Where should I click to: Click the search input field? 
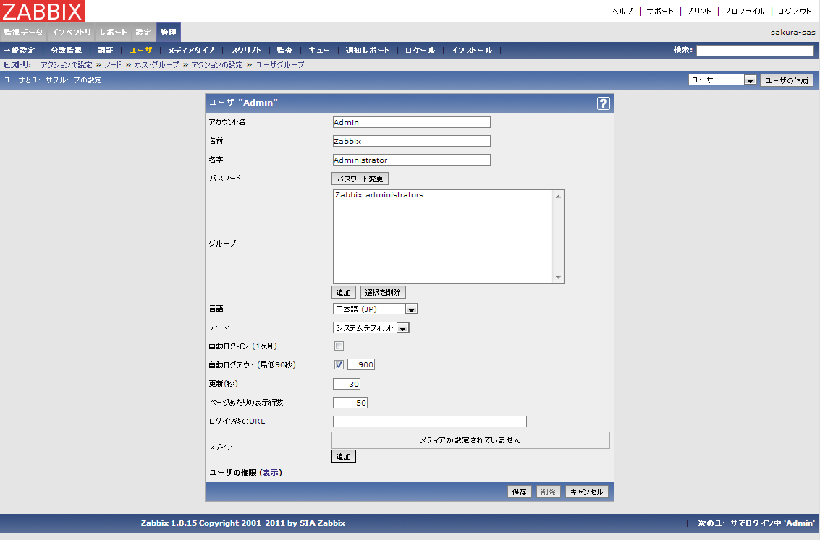point(754,51)
